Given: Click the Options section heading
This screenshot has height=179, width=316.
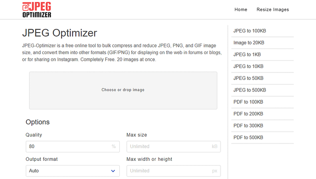Looking at the screenshot, I should coord(38,122).
